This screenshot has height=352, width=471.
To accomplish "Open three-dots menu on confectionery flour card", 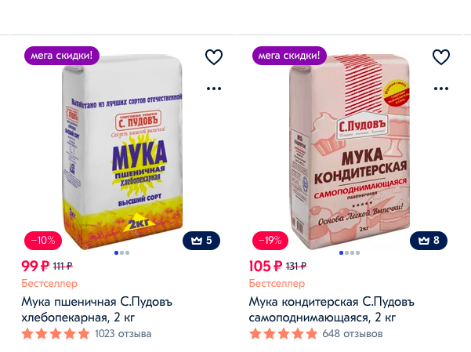I will [x=441, y=89].
